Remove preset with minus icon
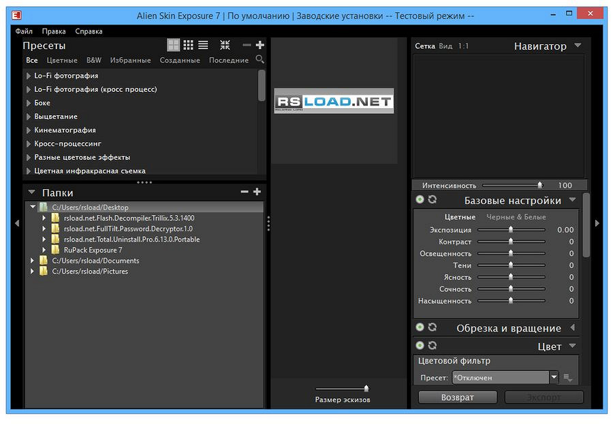 click(x=247, y=45)
